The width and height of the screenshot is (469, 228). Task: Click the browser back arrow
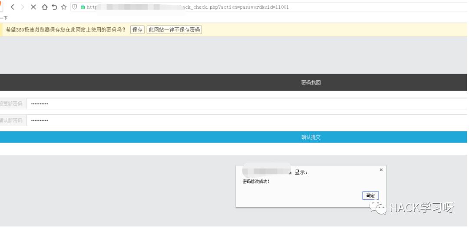[12, 7]
